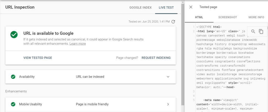
Task: Search within the HTML code
Action: pos(253,32)
